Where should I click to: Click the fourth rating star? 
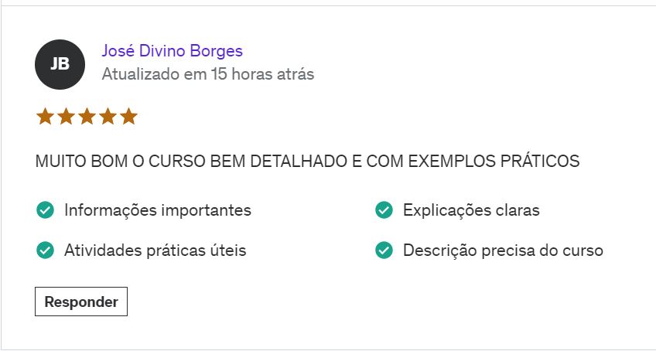tap(108, 116)
